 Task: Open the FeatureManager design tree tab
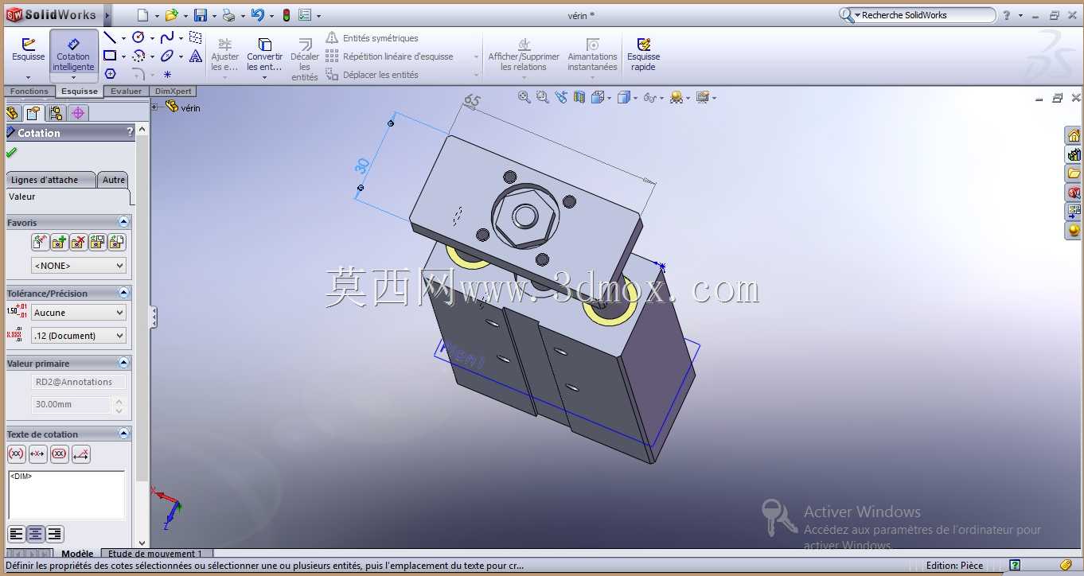[12, 113]
